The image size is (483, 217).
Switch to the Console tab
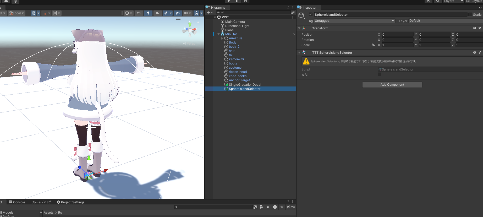[x=17, y=202]
